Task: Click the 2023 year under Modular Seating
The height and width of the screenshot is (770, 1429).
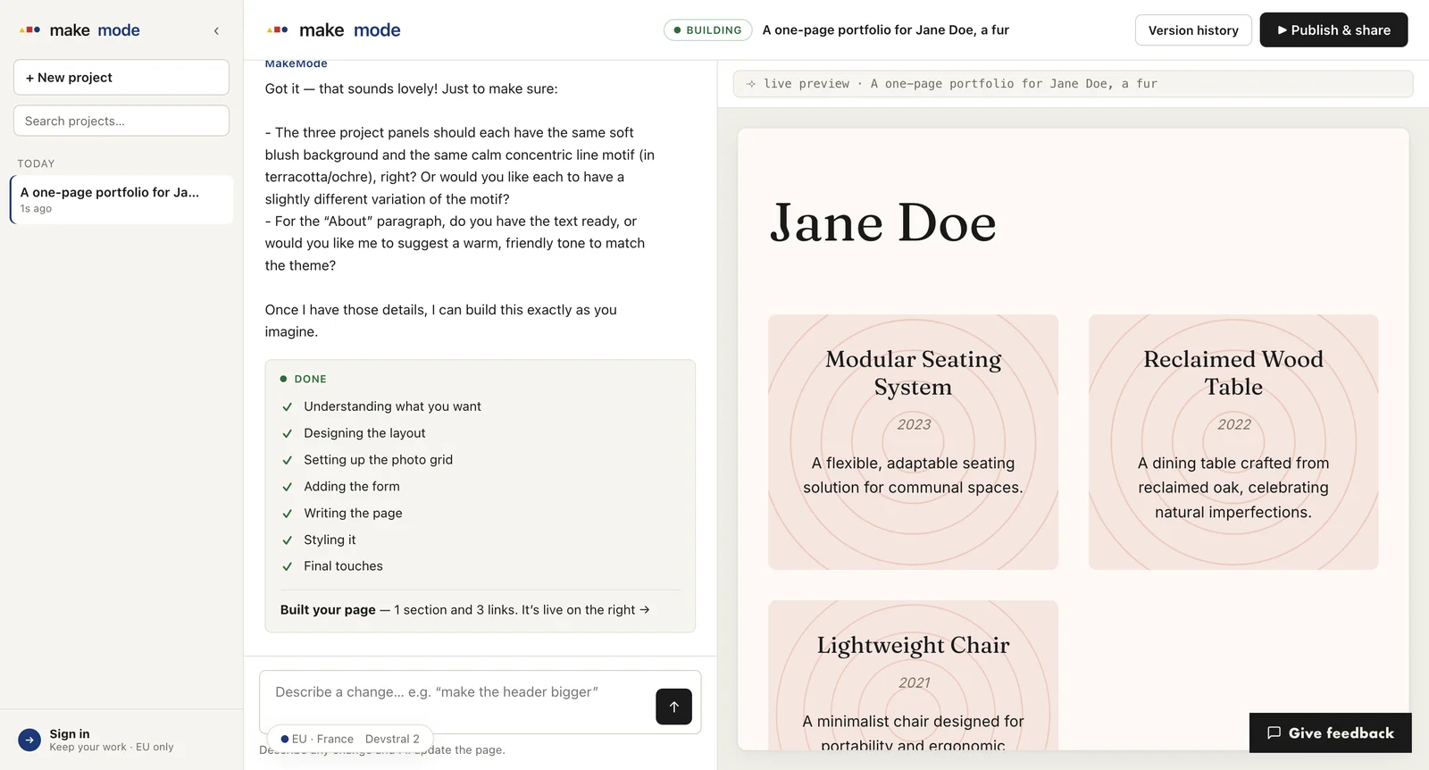Action: 914,424
